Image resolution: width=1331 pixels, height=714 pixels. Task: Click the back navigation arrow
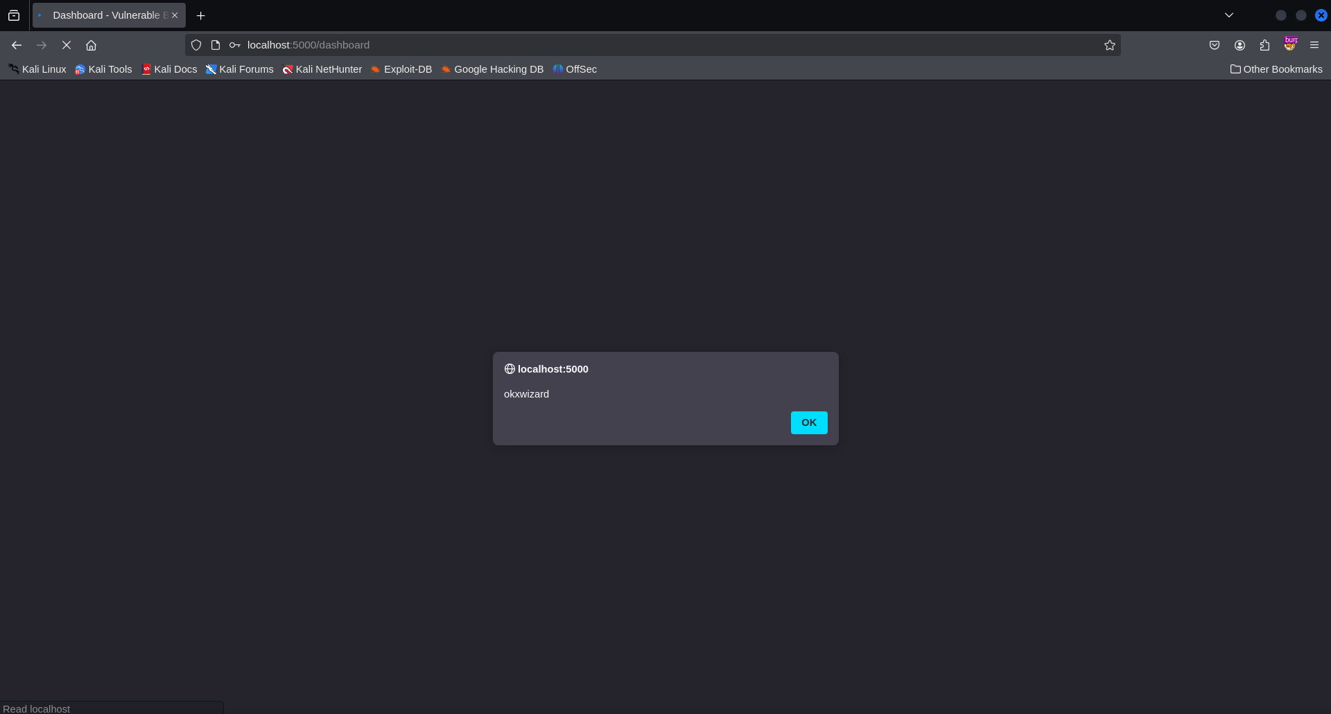point(16,45)
